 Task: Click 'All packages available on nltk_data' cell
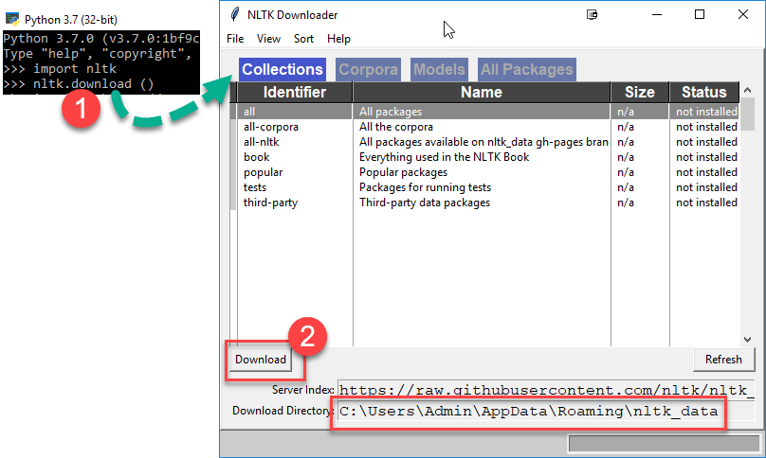point(483,142)
